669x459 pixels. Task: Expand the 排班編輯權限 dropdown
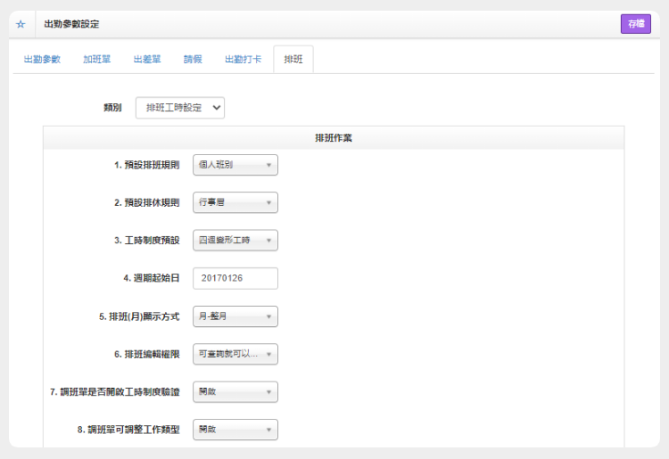[235, 354]
